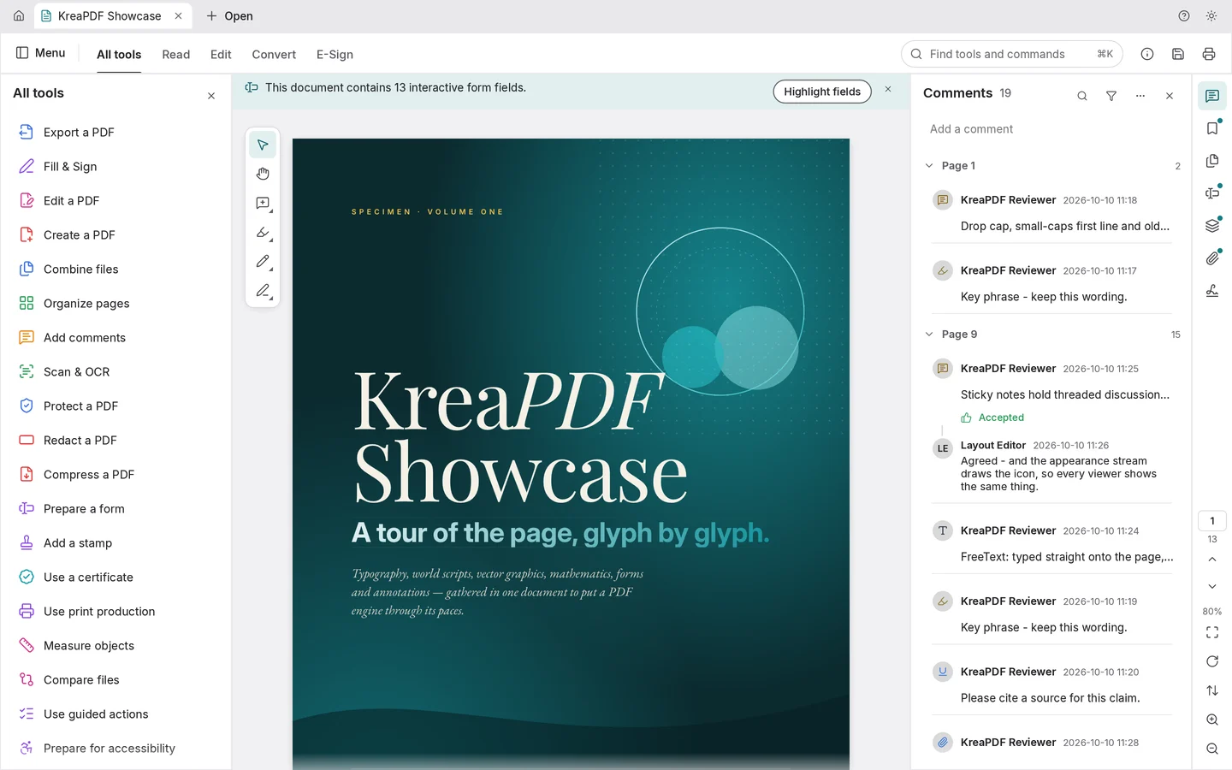Click the Highlight fields button
The height and width of the screenshot is (770, 1232).
822,92
